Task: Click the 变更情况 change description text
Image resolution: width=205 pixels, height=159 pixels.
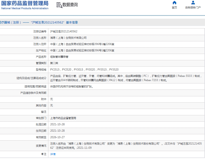Action: point(126,146)
